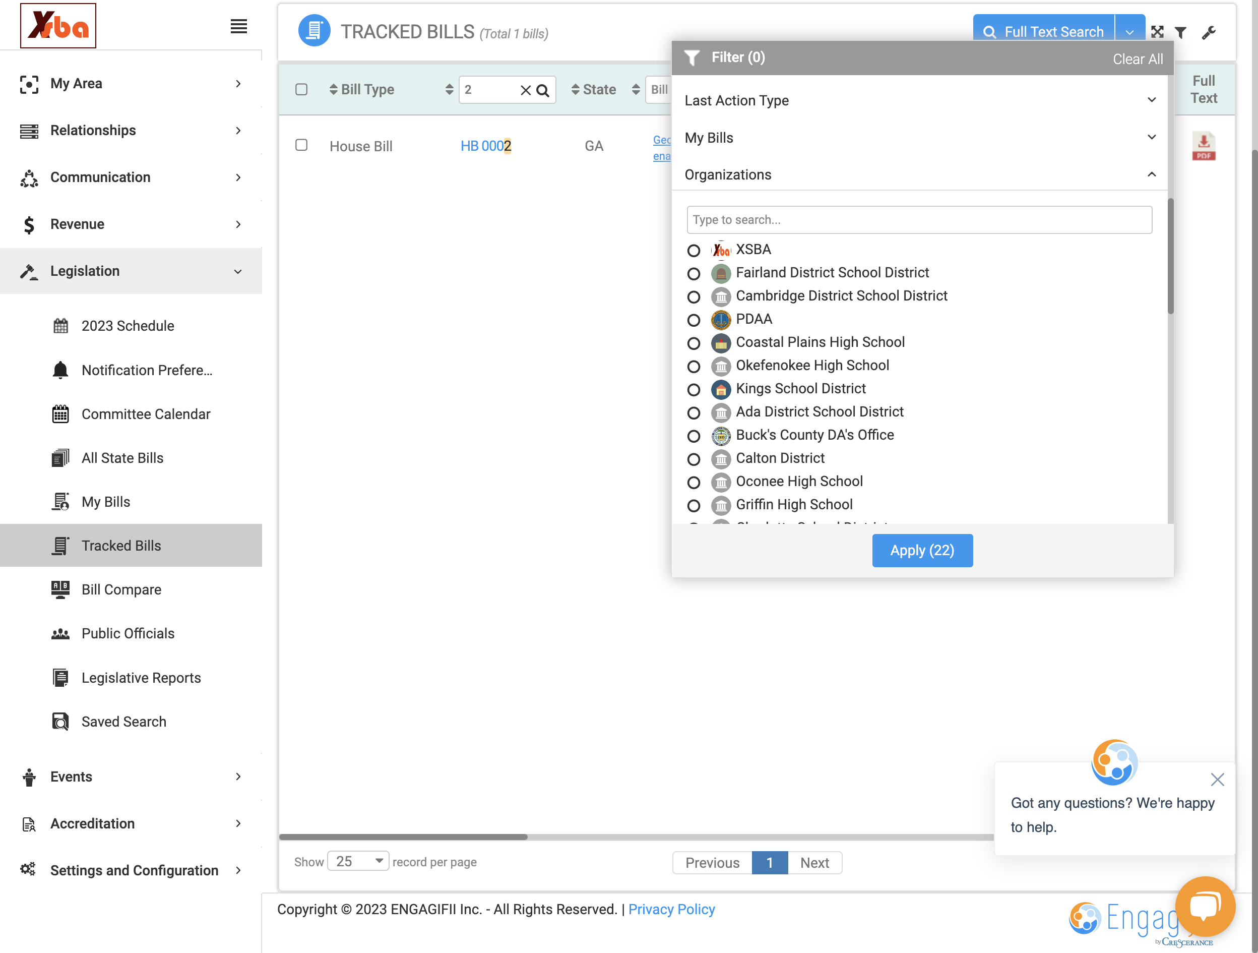1258x953 pixels.
Task: Click the filter panel vertical scrollbar
Action: click(x=1170, y=256)
